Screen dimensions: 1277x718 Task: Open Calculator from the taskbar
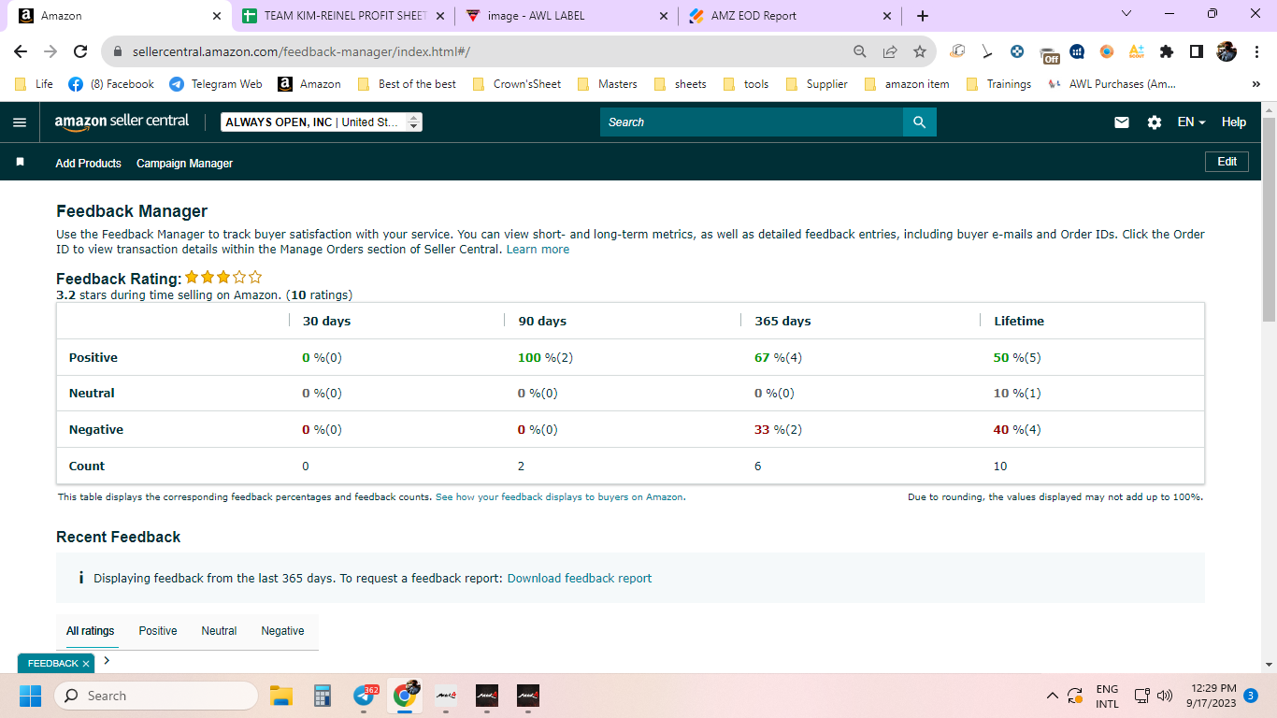(x=323, y=696)
